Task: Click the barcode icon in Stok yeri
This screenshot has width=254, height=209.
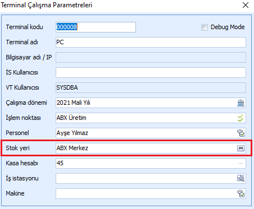Action: pos(241,148)
